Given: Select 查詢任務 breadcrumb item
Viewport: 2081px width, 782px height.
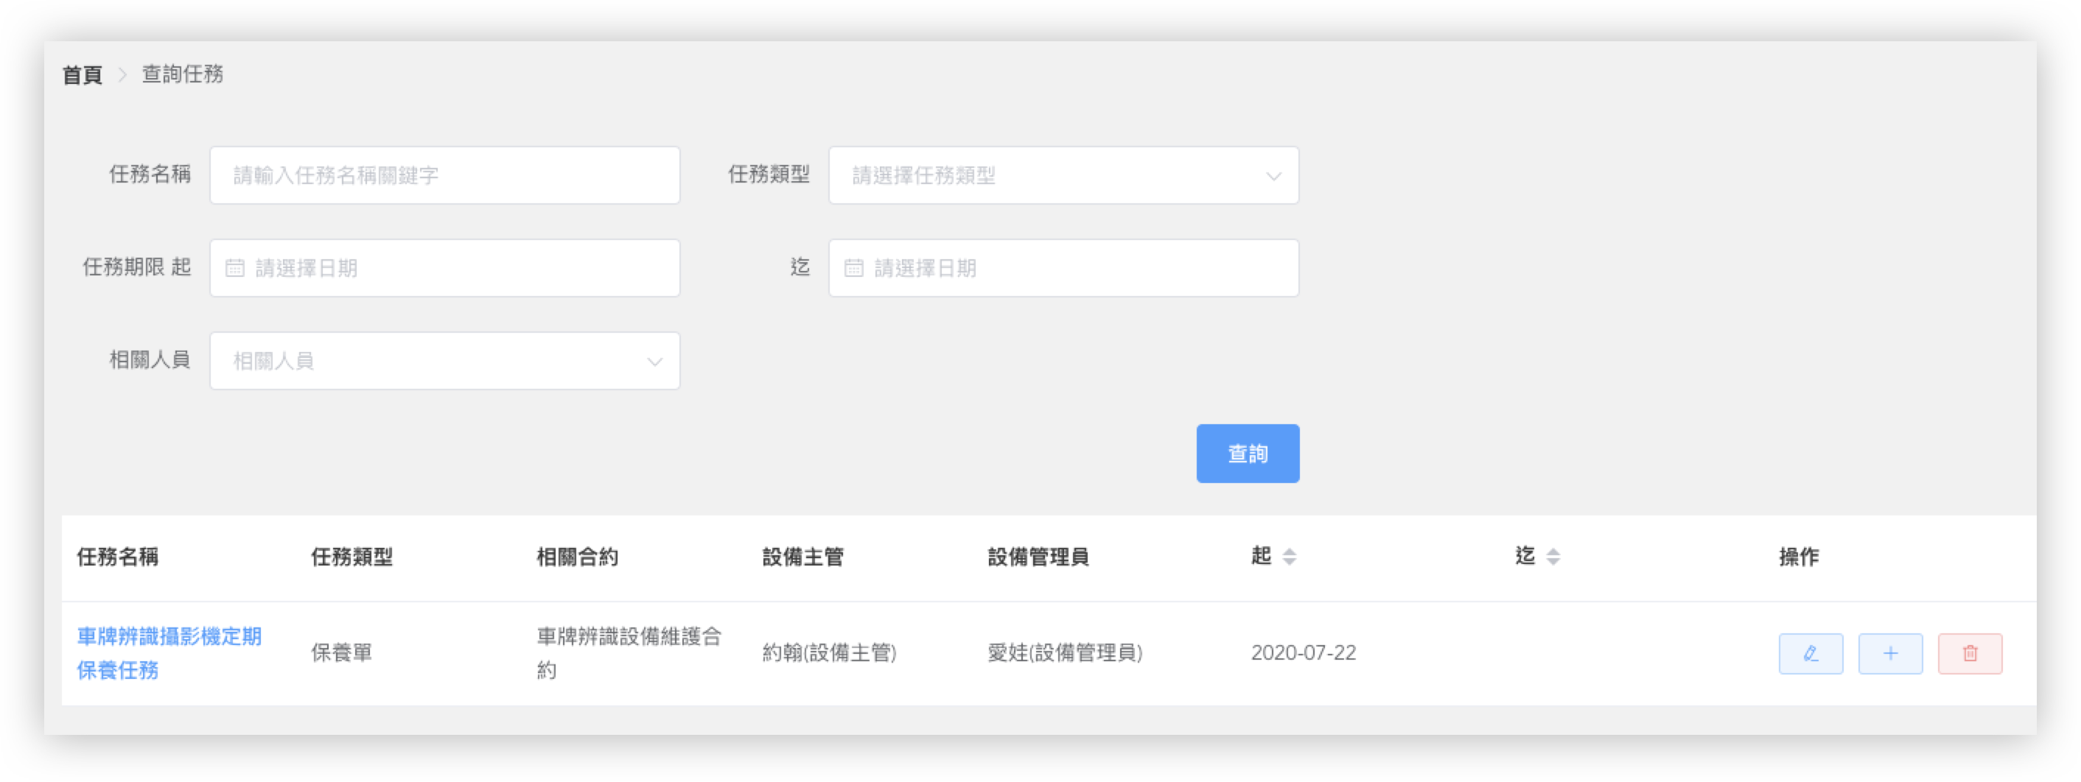Looking at the screenshot, I should [183, 74].
